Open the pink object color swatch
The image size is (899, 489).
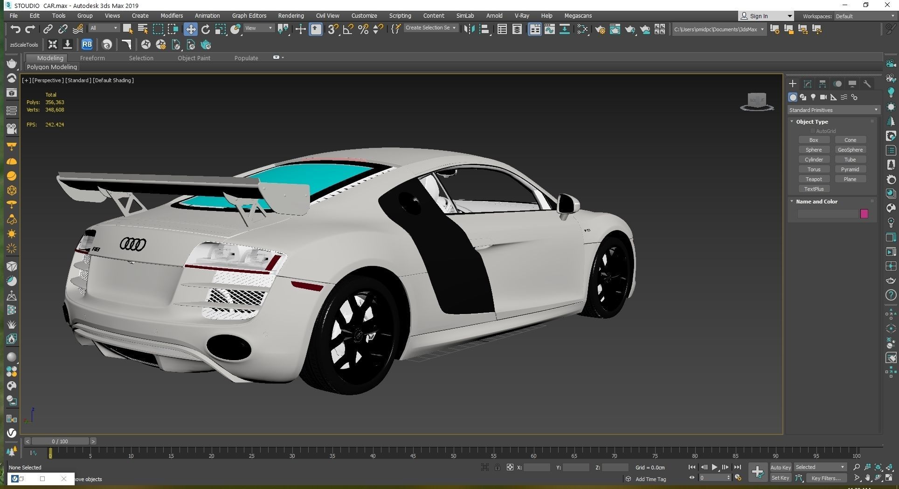coord(864,214)
